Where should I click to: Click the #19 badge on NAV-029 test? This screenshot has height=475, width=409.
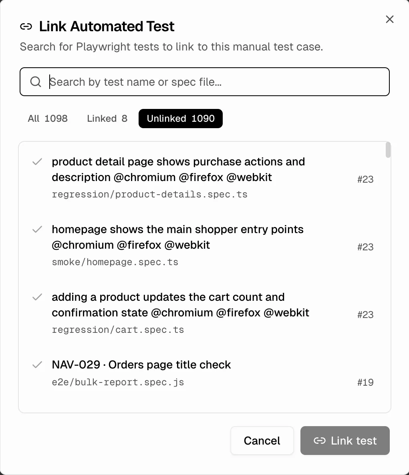(x=365, y=382)
